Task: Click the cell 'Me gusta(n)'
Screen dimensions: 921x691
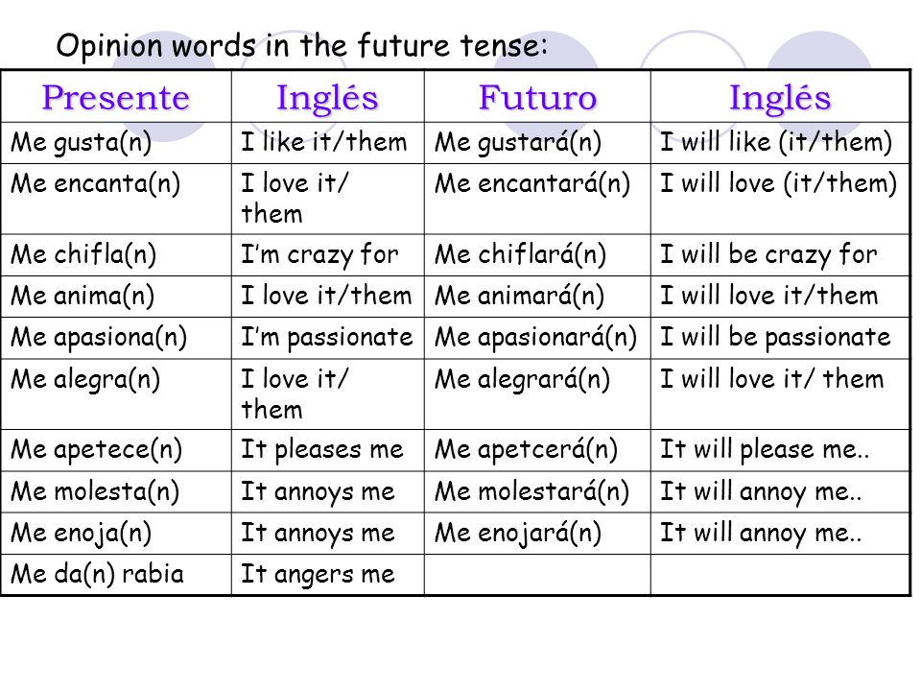Action: click(116, 143)
